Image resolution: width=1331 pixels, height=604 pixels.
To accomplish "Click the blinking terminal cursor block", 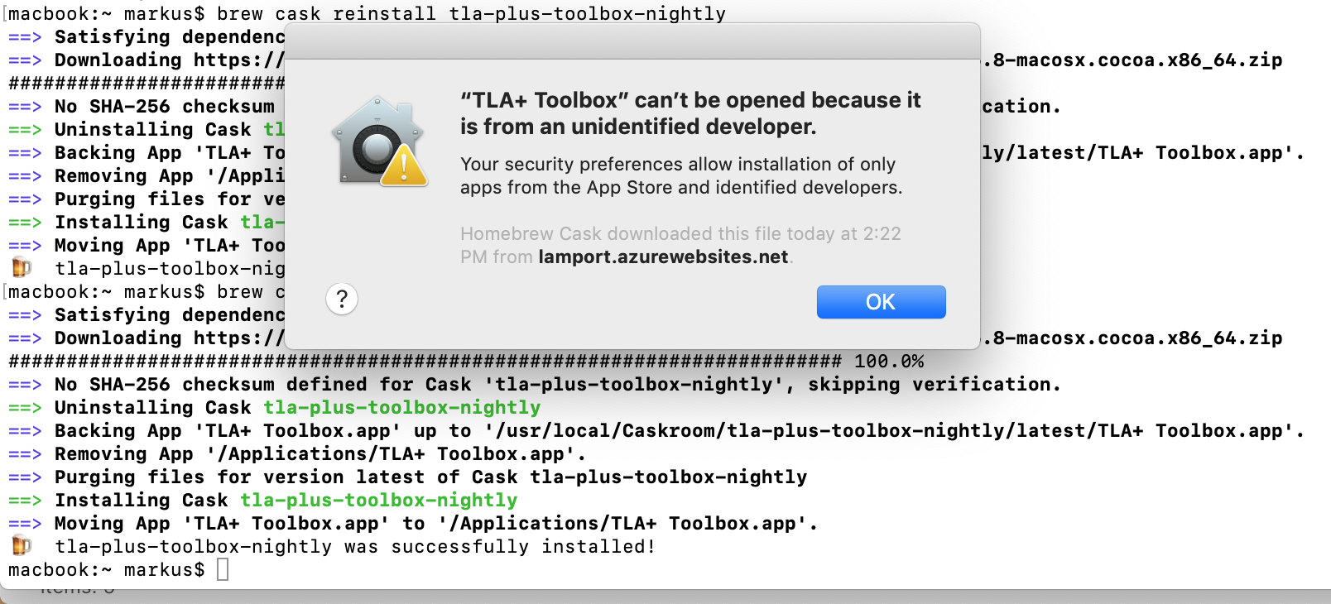I will point(221,569).
